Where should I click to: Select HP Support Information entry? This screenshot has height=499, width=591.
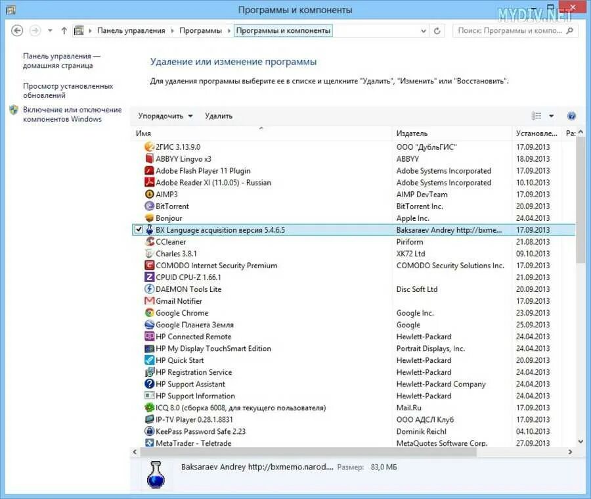pos(353,396)
